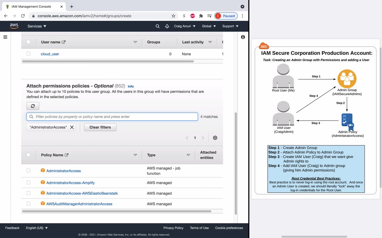Open the puzzle-piece extensions icon
The height and width of the screenshot is (238, 382).
point(201,16)
